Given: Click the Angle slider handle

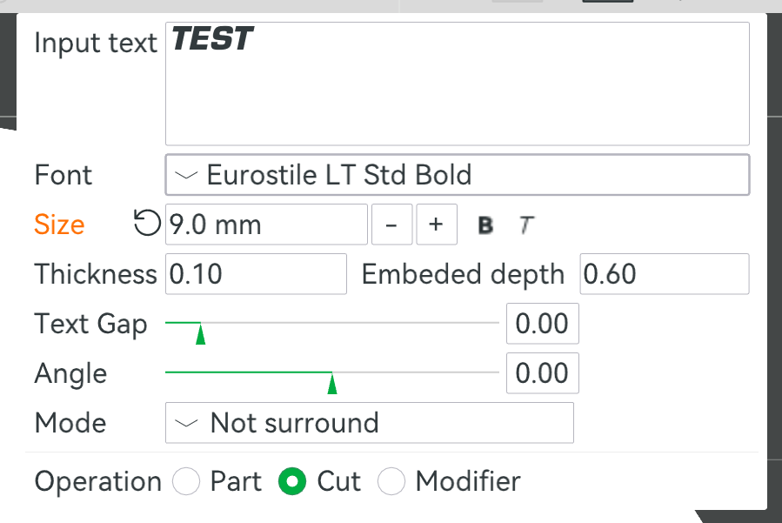Looking at the screenshot, I should pyautogui.click(x=332, y=383).
